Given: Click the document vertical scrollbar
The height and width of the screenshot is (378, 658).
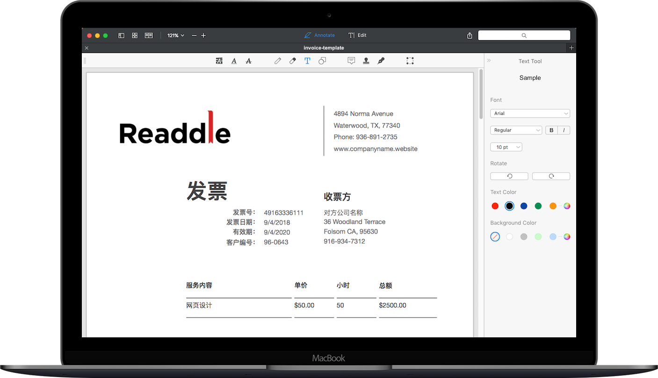Looking at the screenshot, I should pos(481,93).
